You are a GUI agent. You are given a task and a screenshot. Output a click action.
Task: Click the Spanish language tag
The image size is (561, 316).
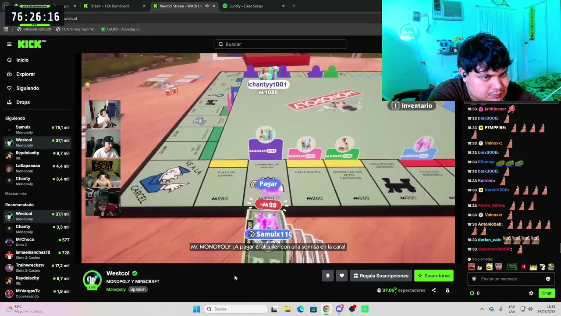point(138,289)
